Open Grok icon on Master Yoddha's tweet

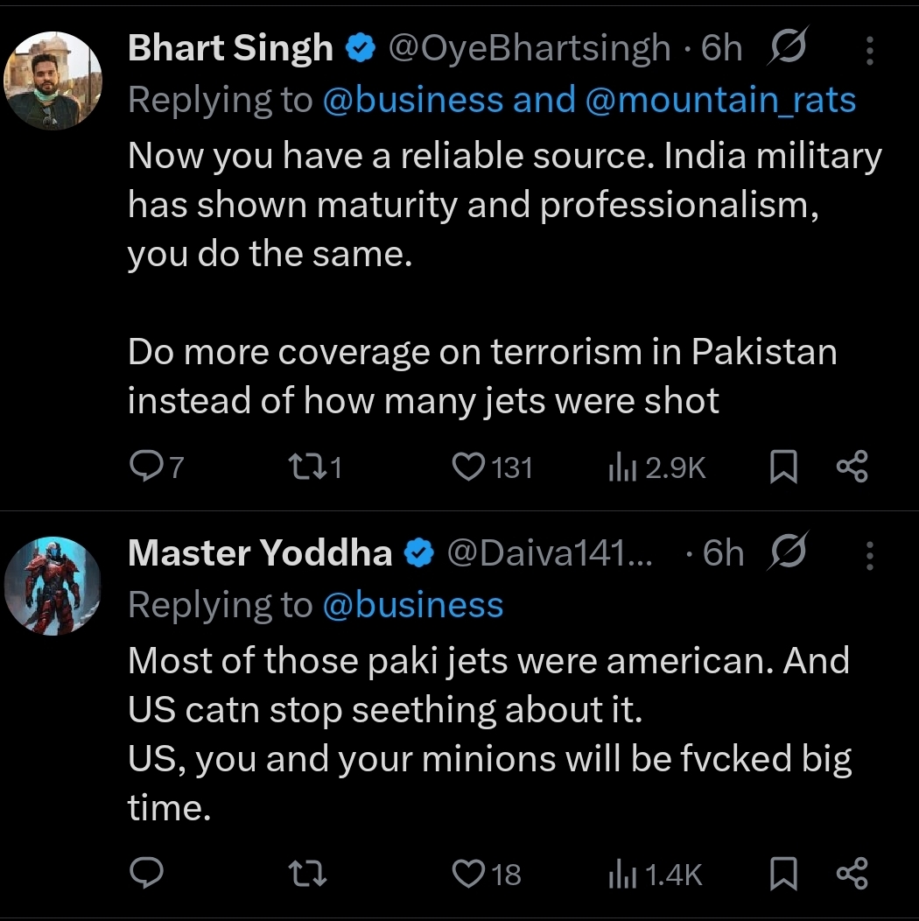click(x=788, y=551)
